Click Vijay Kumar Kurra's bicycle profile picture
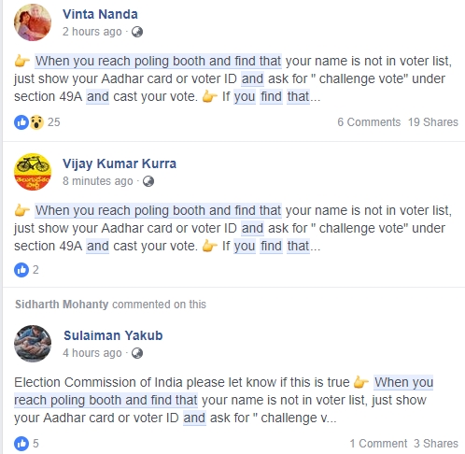465x454 pixels. pyautogui.click(x=33, y=172)
